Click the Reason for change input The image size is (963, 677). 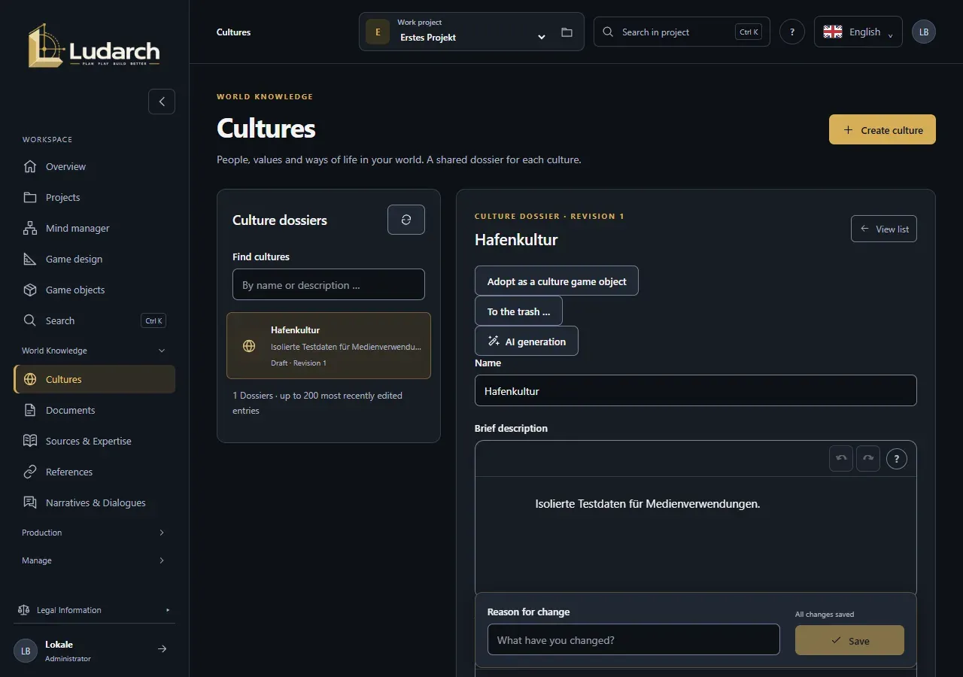(633, 639)
